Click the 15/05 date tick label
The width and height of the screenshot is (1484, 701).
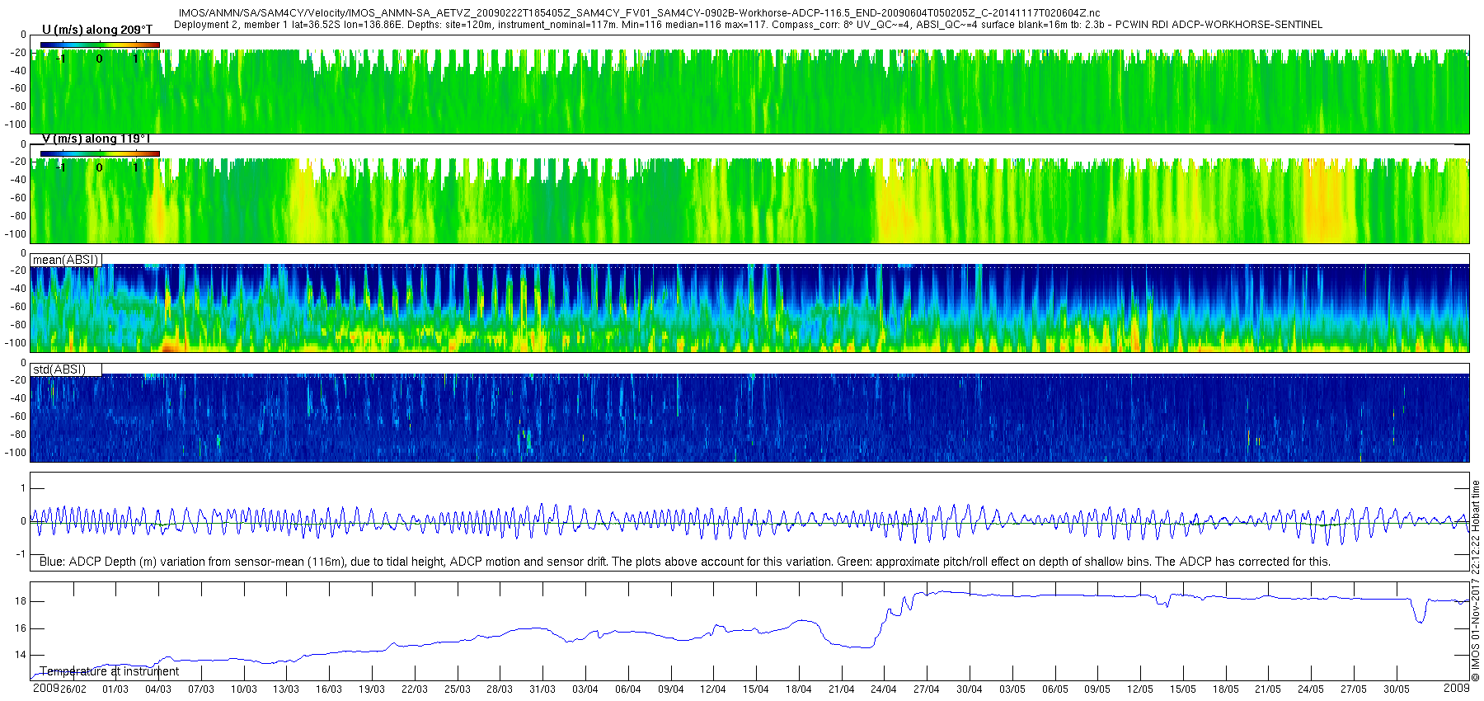pos(1183,689)
